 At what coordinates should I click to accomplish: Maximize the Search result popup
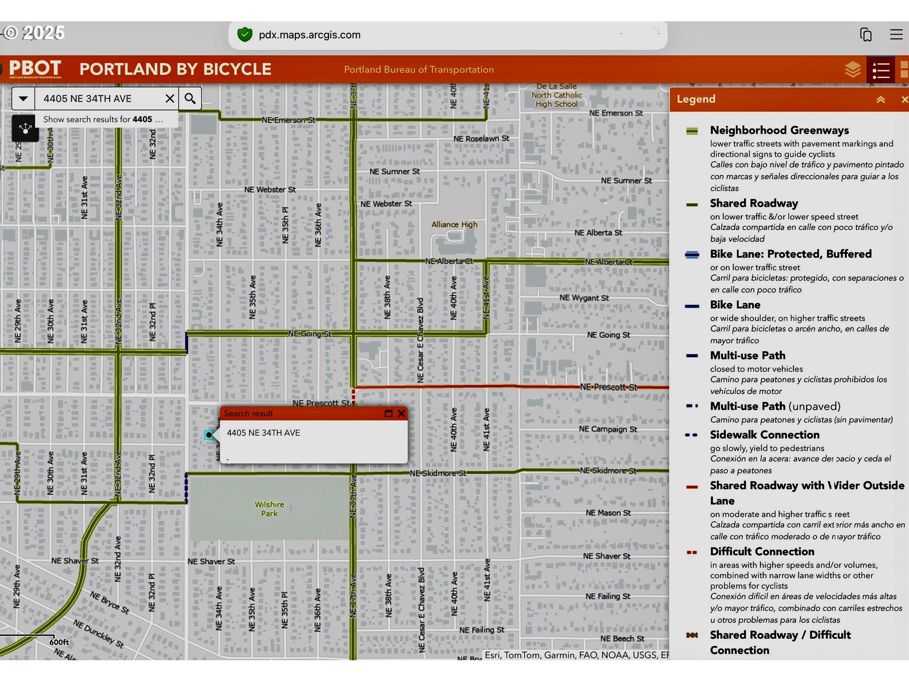coord(388,413)
